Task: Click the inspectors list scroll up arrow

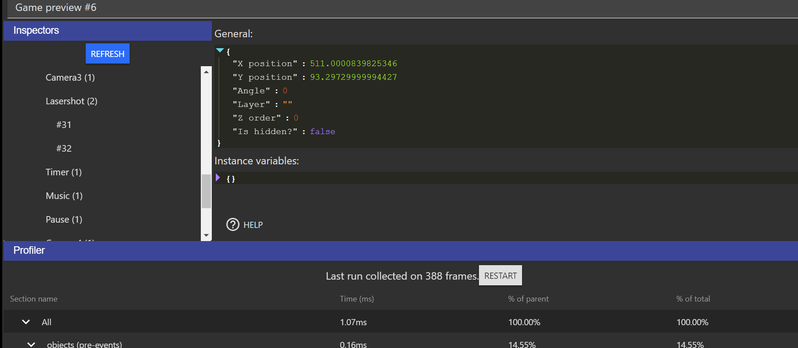Action: click(x=206, y=71)
